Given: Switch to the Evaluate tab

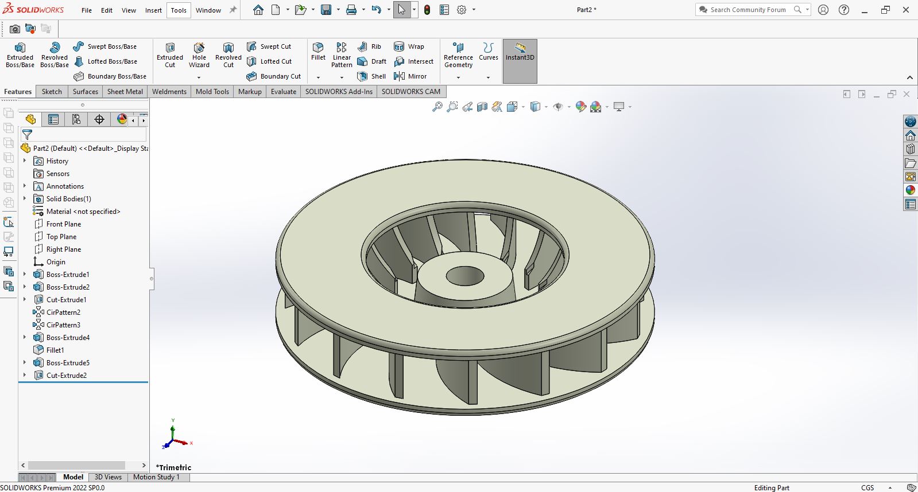Looking at the screenshot, I should [x=284, y=92].
